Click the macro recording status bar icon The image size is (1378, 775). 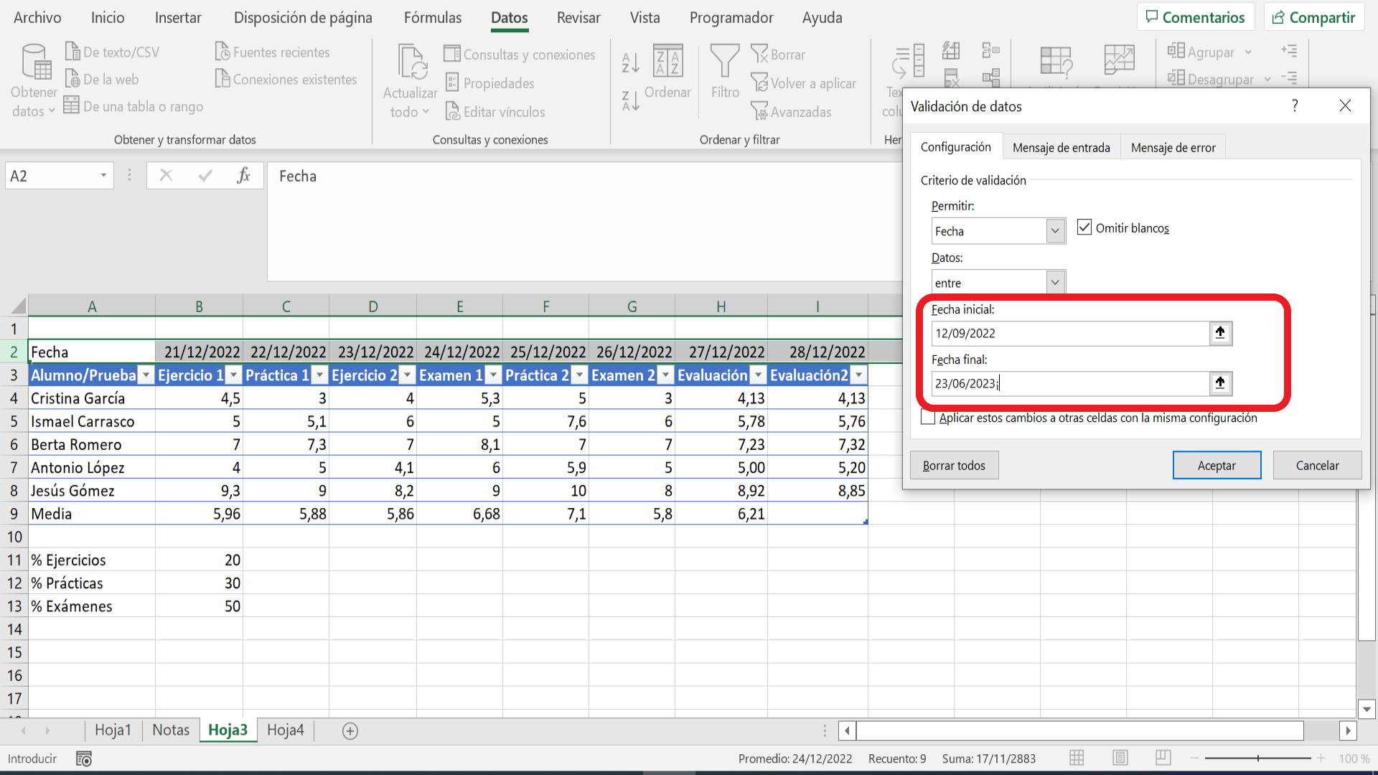click(84, 758)
